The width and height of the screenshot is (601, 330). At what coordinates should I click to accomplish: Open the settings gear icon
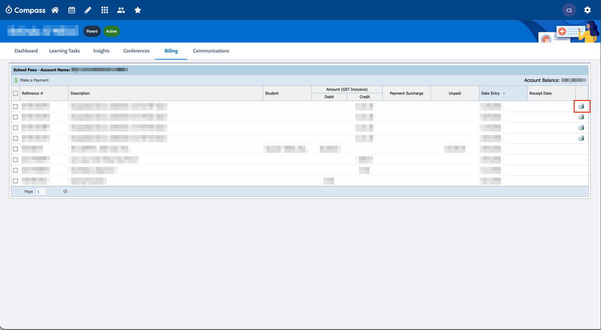coord(587,10)
